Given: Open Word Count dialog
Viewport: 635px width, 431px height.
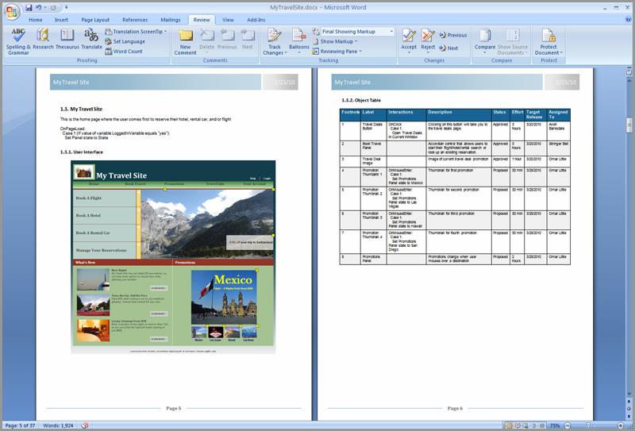Looking at the screenshot, I should click(x=124, y=52).
